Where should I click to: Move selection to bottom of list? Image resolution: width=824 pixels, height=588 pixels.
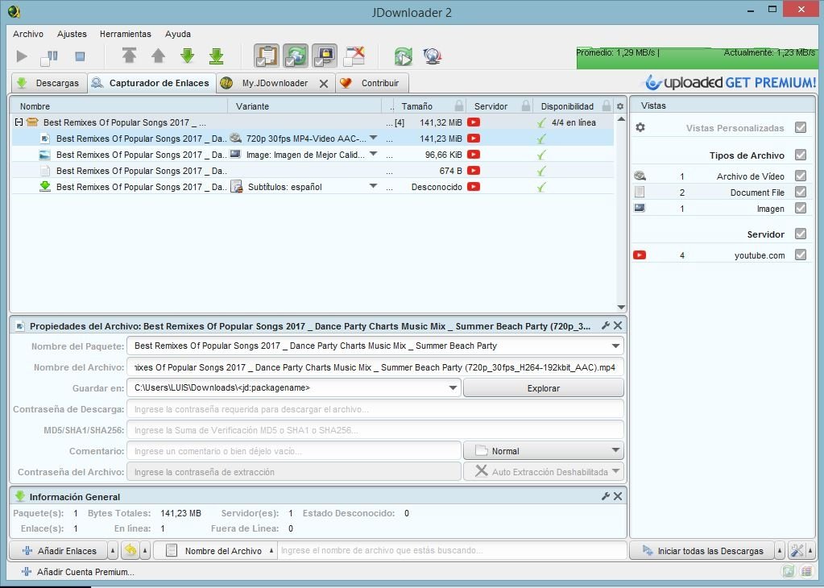216,56
